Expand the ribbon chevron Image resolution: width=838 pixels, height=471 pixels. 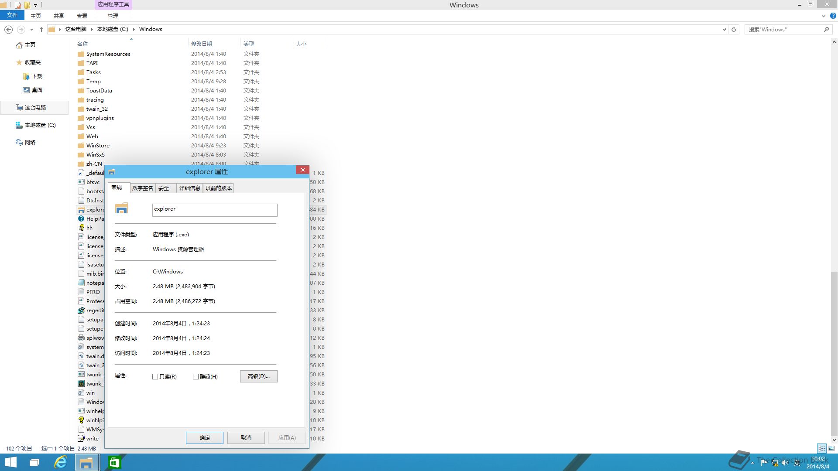[824, 16]
